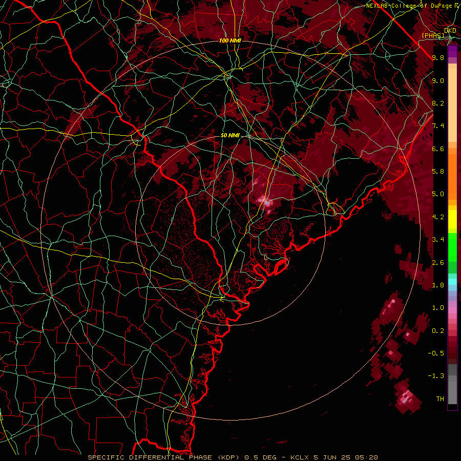Click the 7.4 value on color scale

(x=438, y=126)
